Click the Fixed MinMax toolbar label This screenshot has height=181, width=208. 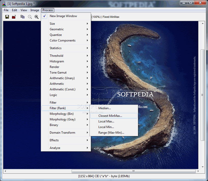[111, 17]
